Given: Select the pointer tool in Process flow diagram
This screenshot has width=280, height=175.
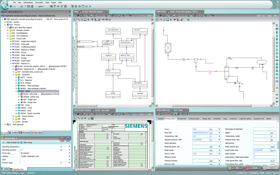Looking at the screenshot, I should (x=157, y=20).
